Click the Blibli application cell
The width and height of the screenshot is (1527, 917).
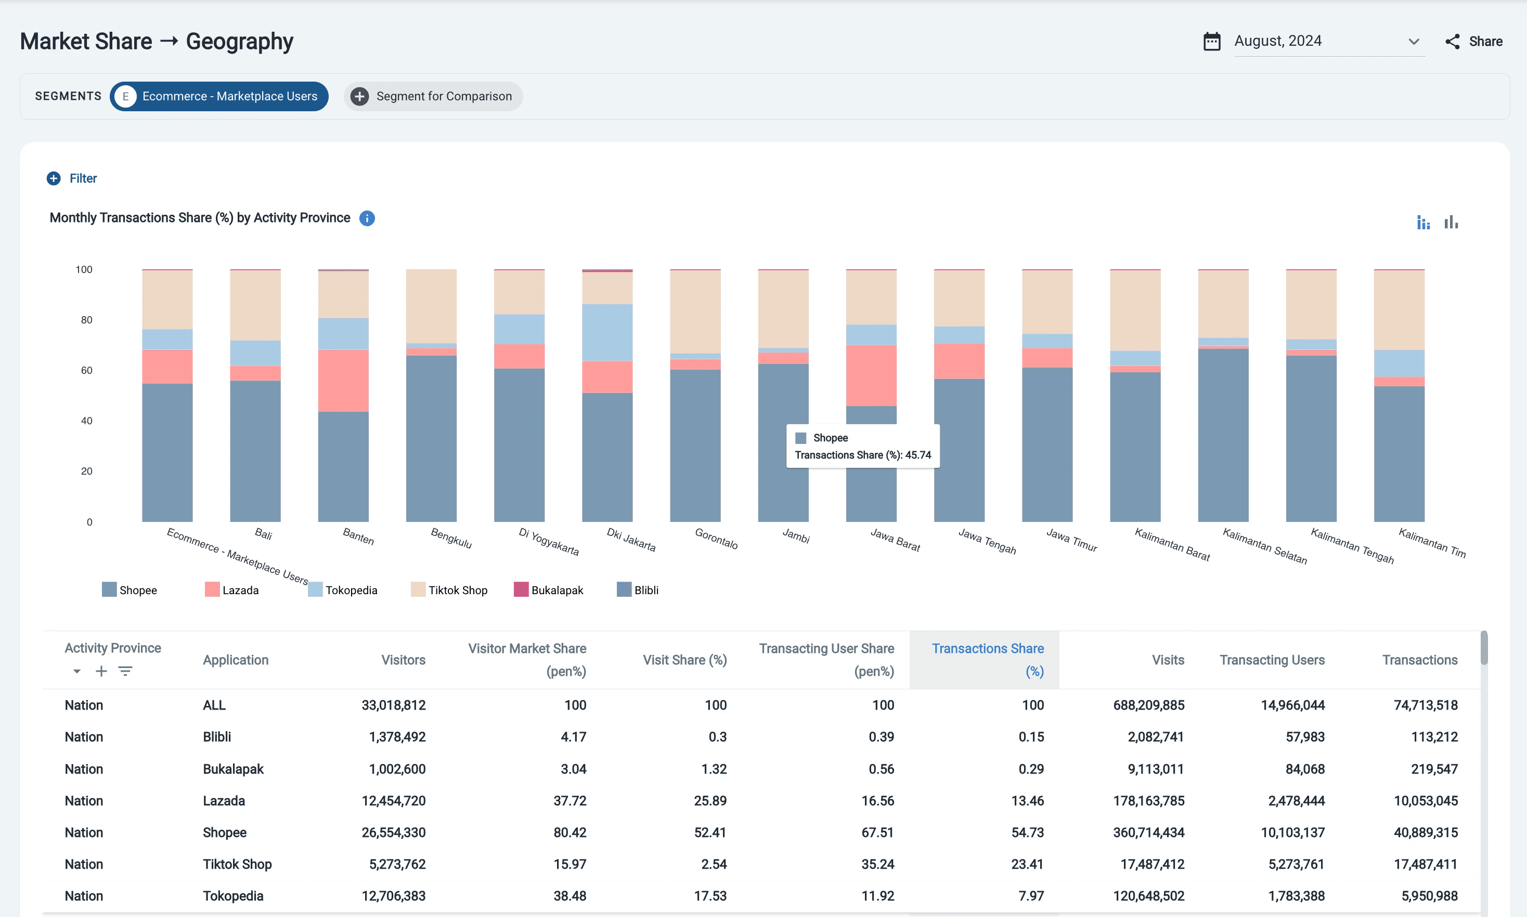tap(217, 737)
